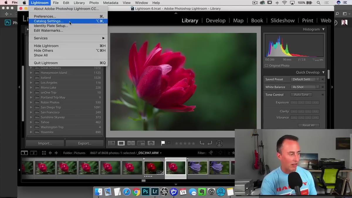This screenshot has width=352, height=198.
Task: Select Edit Watermarks menu item
Action: pyautogui.click(x=68, y=30)
